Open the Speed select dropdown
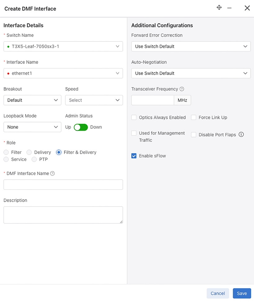This screenshot has width=254, height=302. [x=94, y=100]
